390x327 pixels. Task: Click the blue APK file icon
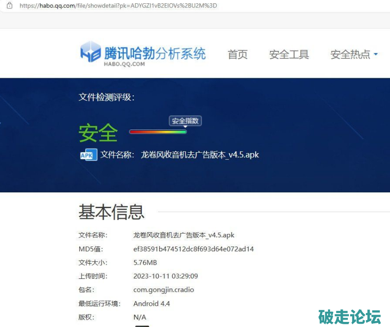click(x=88, y=155)
